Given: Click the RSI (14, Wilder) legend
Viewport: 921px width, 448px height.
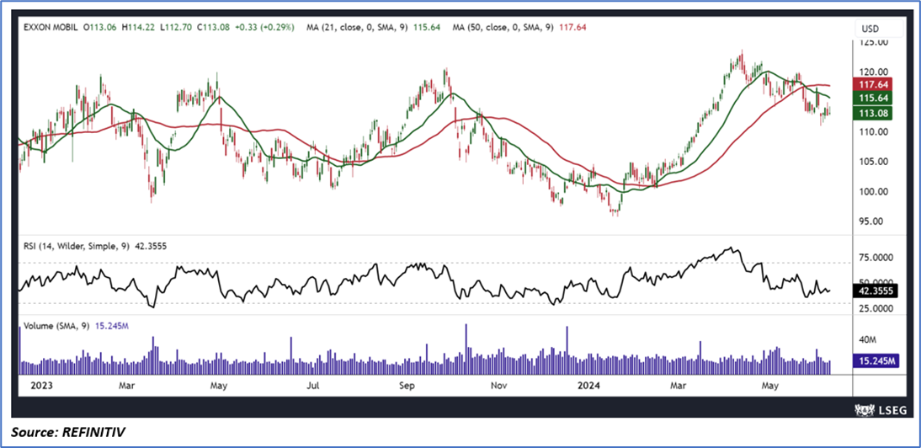Looking at the screenshot, I should [94, 247].
